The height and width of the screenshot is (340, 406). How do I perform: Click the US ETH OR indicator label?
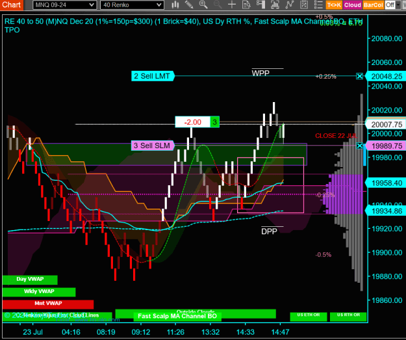[x=309, y=317]
